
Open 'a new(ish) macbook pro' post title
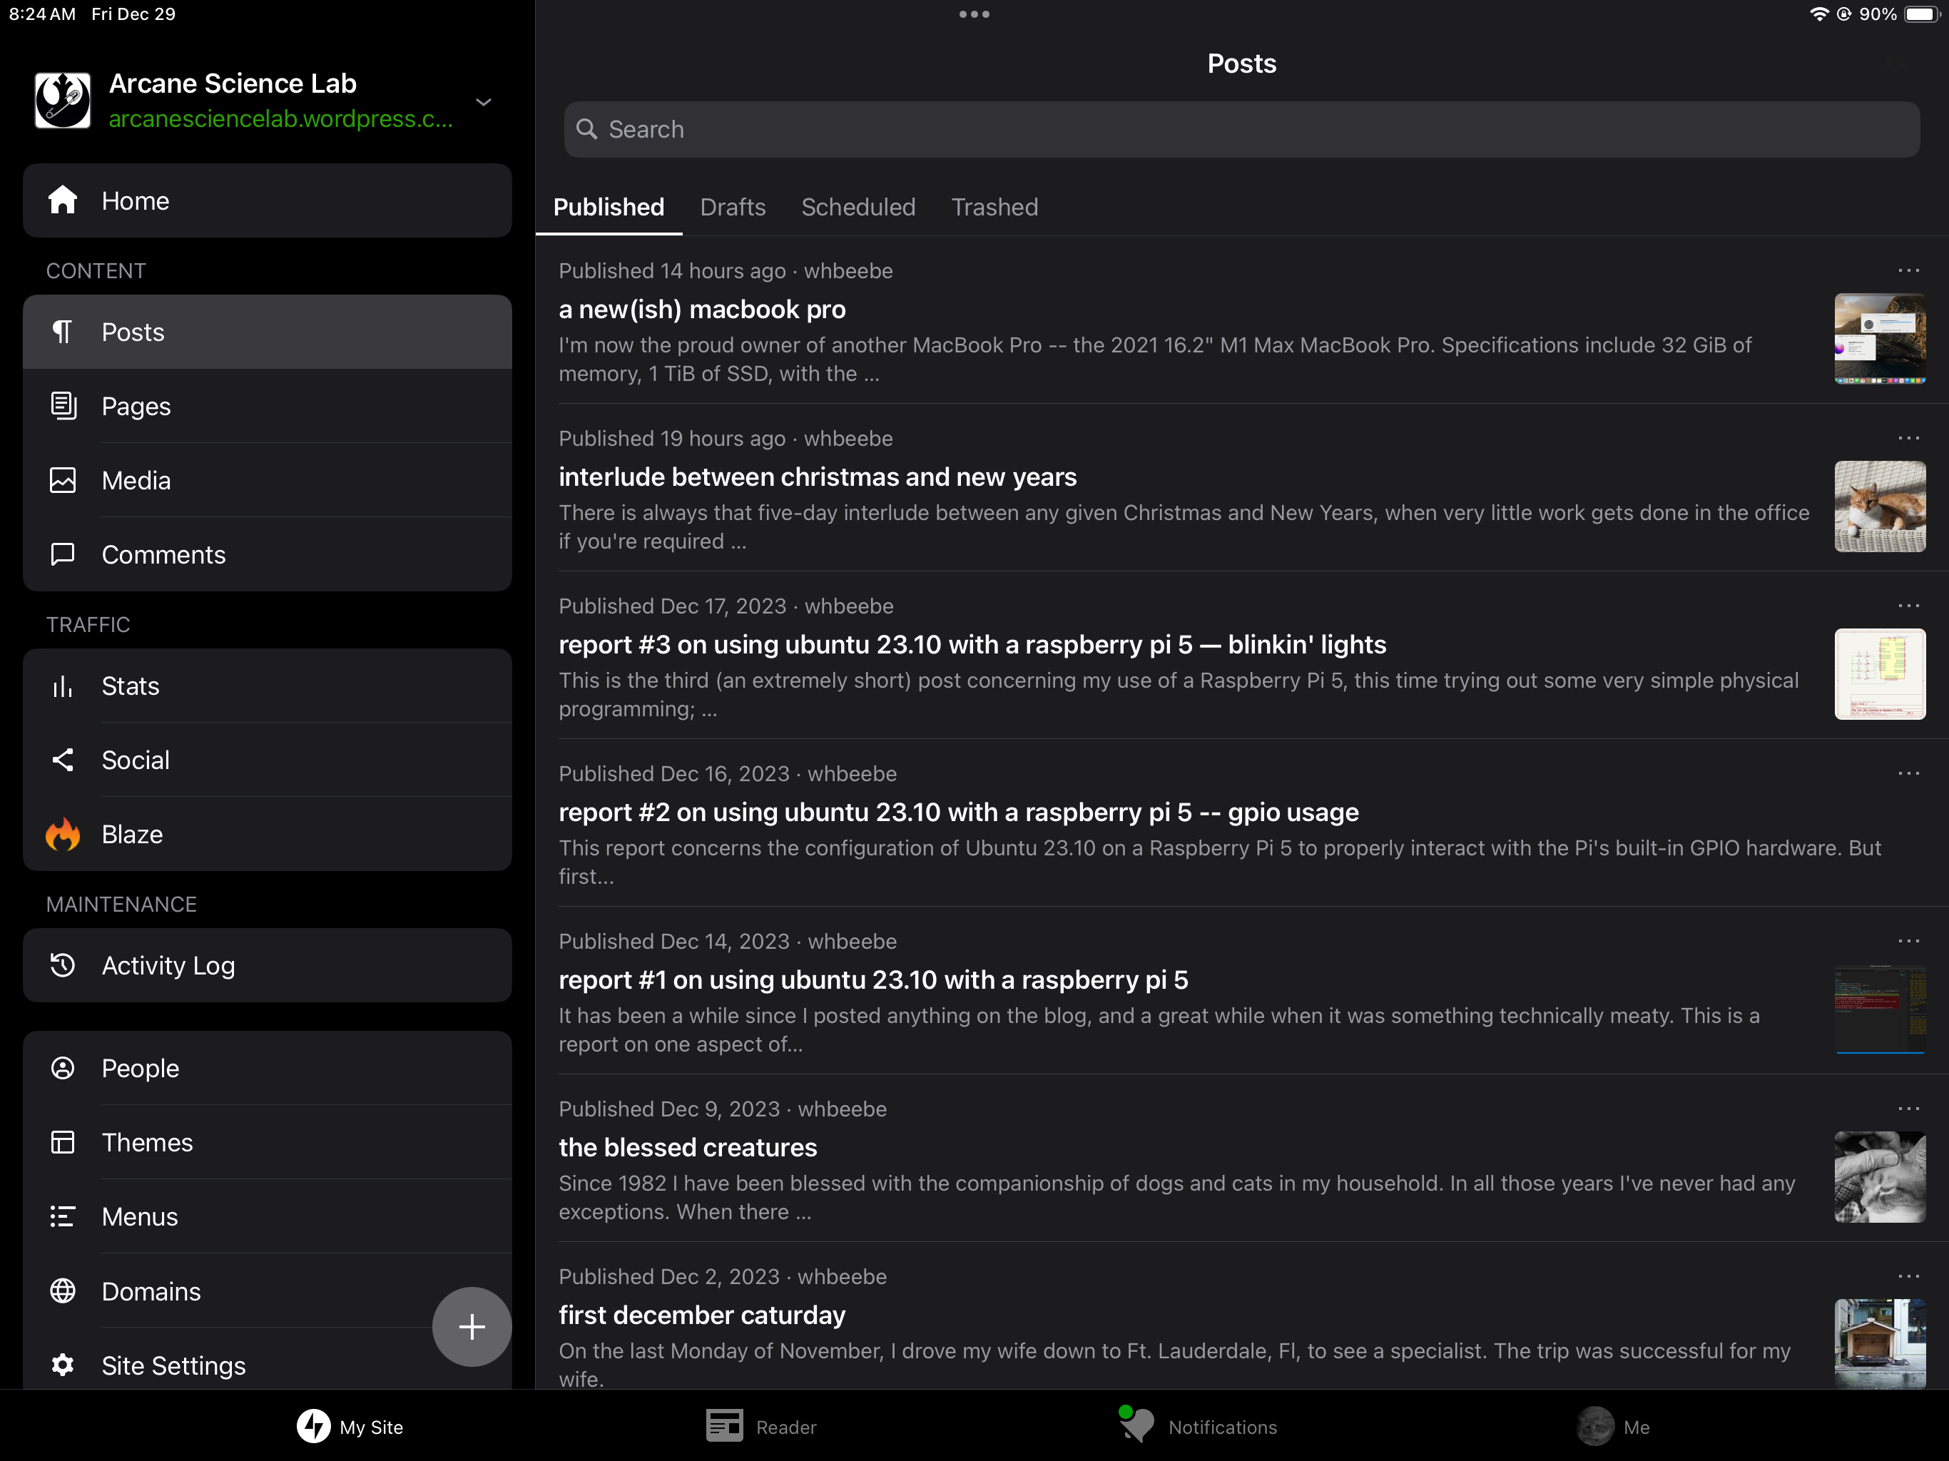701,310
